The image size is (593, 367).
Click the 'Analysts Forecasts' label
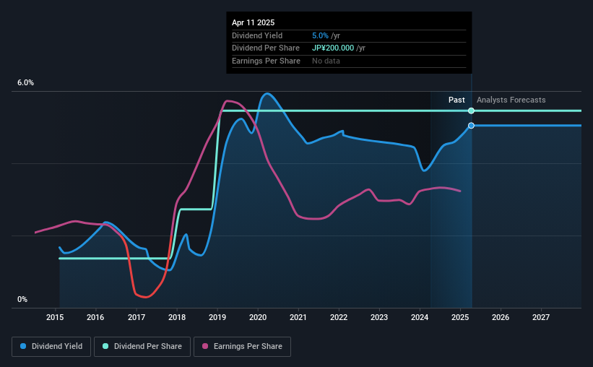511,100
